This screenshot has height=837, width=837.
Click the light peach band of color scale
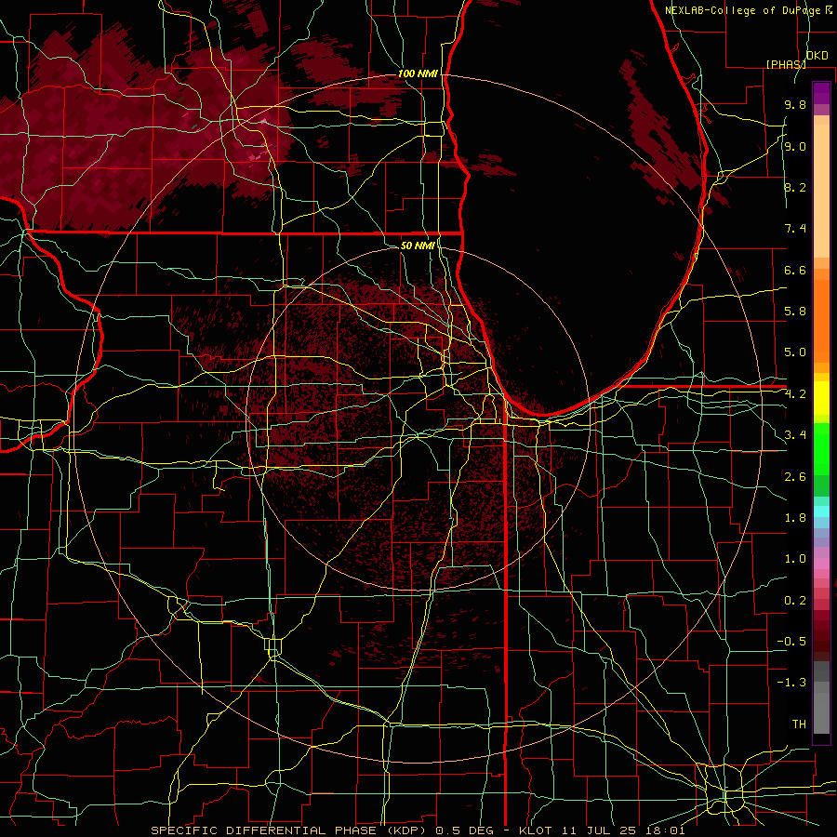821,193
